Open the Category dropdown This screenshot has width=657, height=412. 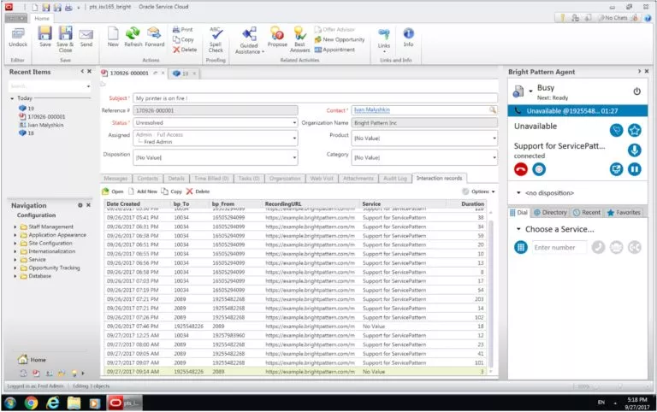[x=494, y=157]
